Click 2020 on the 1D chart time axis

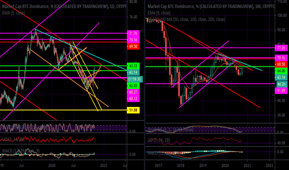tap(52, 166)
